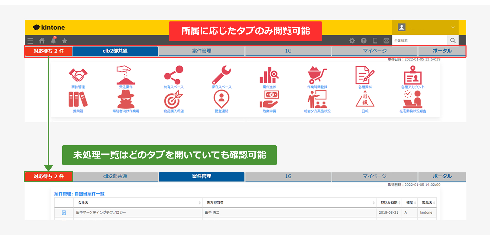Click the 取得日時 2022-01-05 14:02:00 timestamp
This screenshot has width=490, height=245.
point(414,185)
